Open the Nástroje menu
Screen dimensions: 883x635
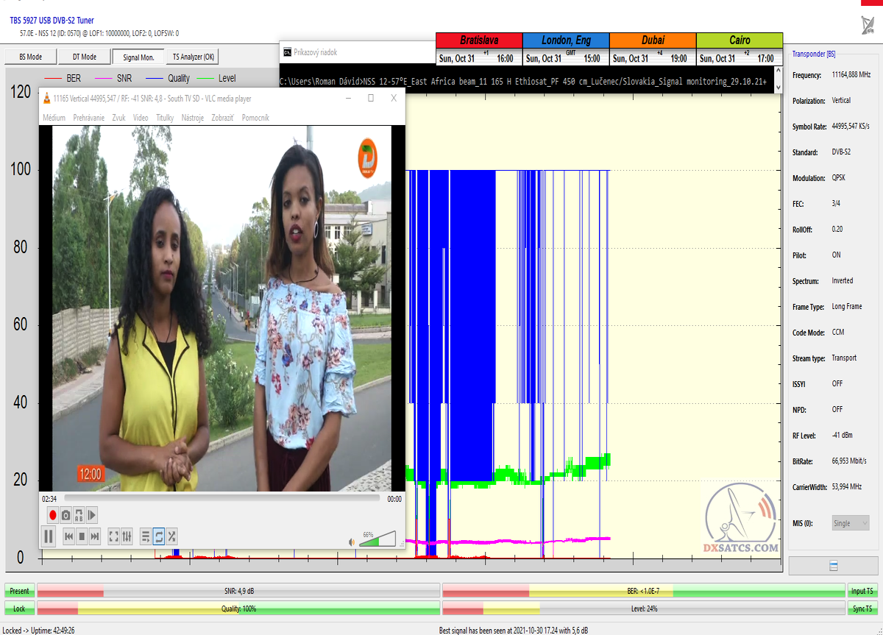[x=192, y=118]
